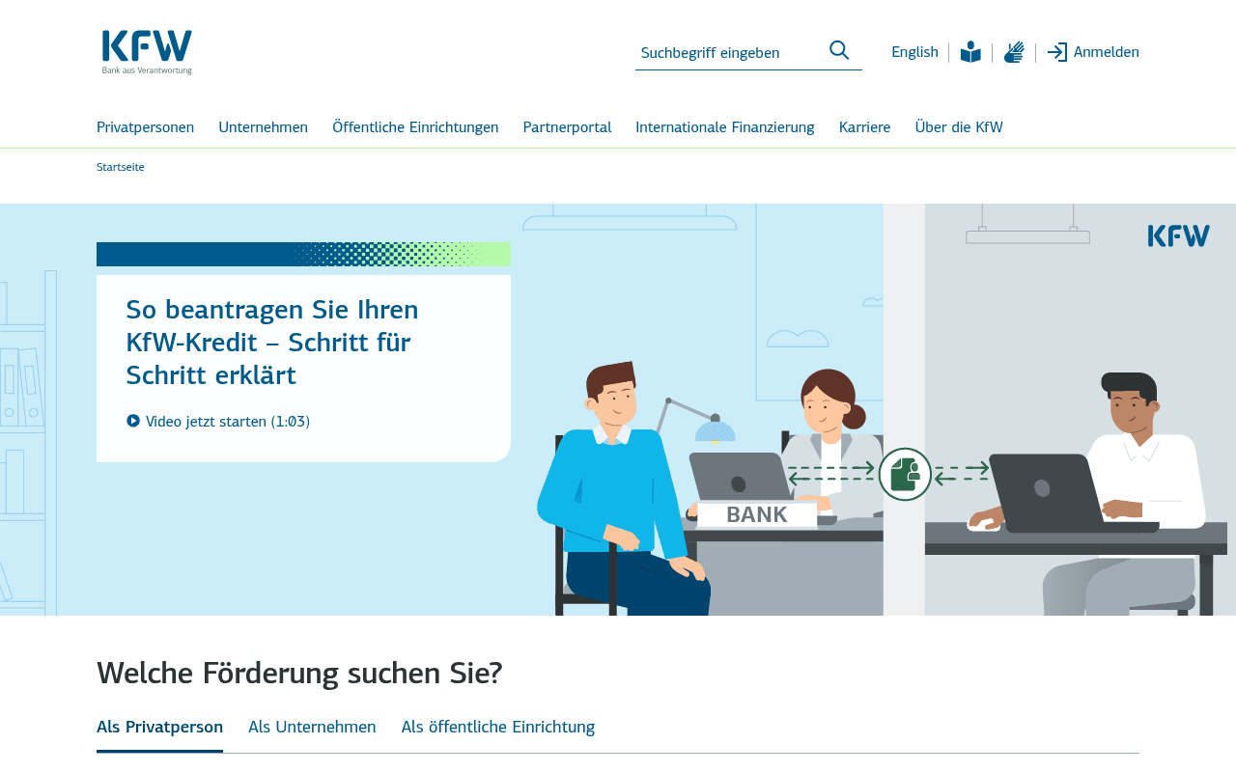
Task: Open easy language reading icon
Action: click(x=970, y=52)
